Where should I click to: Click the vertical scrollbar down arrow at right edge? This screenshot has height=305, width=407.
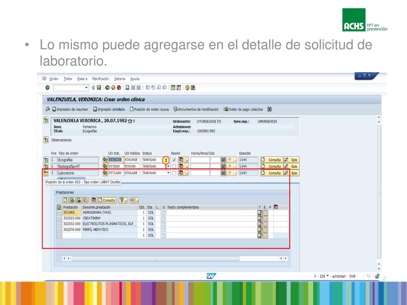(x=379, y=269)
